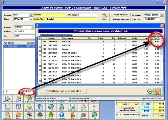Check the box for item 00024967 BOULON

pos(40,45)
